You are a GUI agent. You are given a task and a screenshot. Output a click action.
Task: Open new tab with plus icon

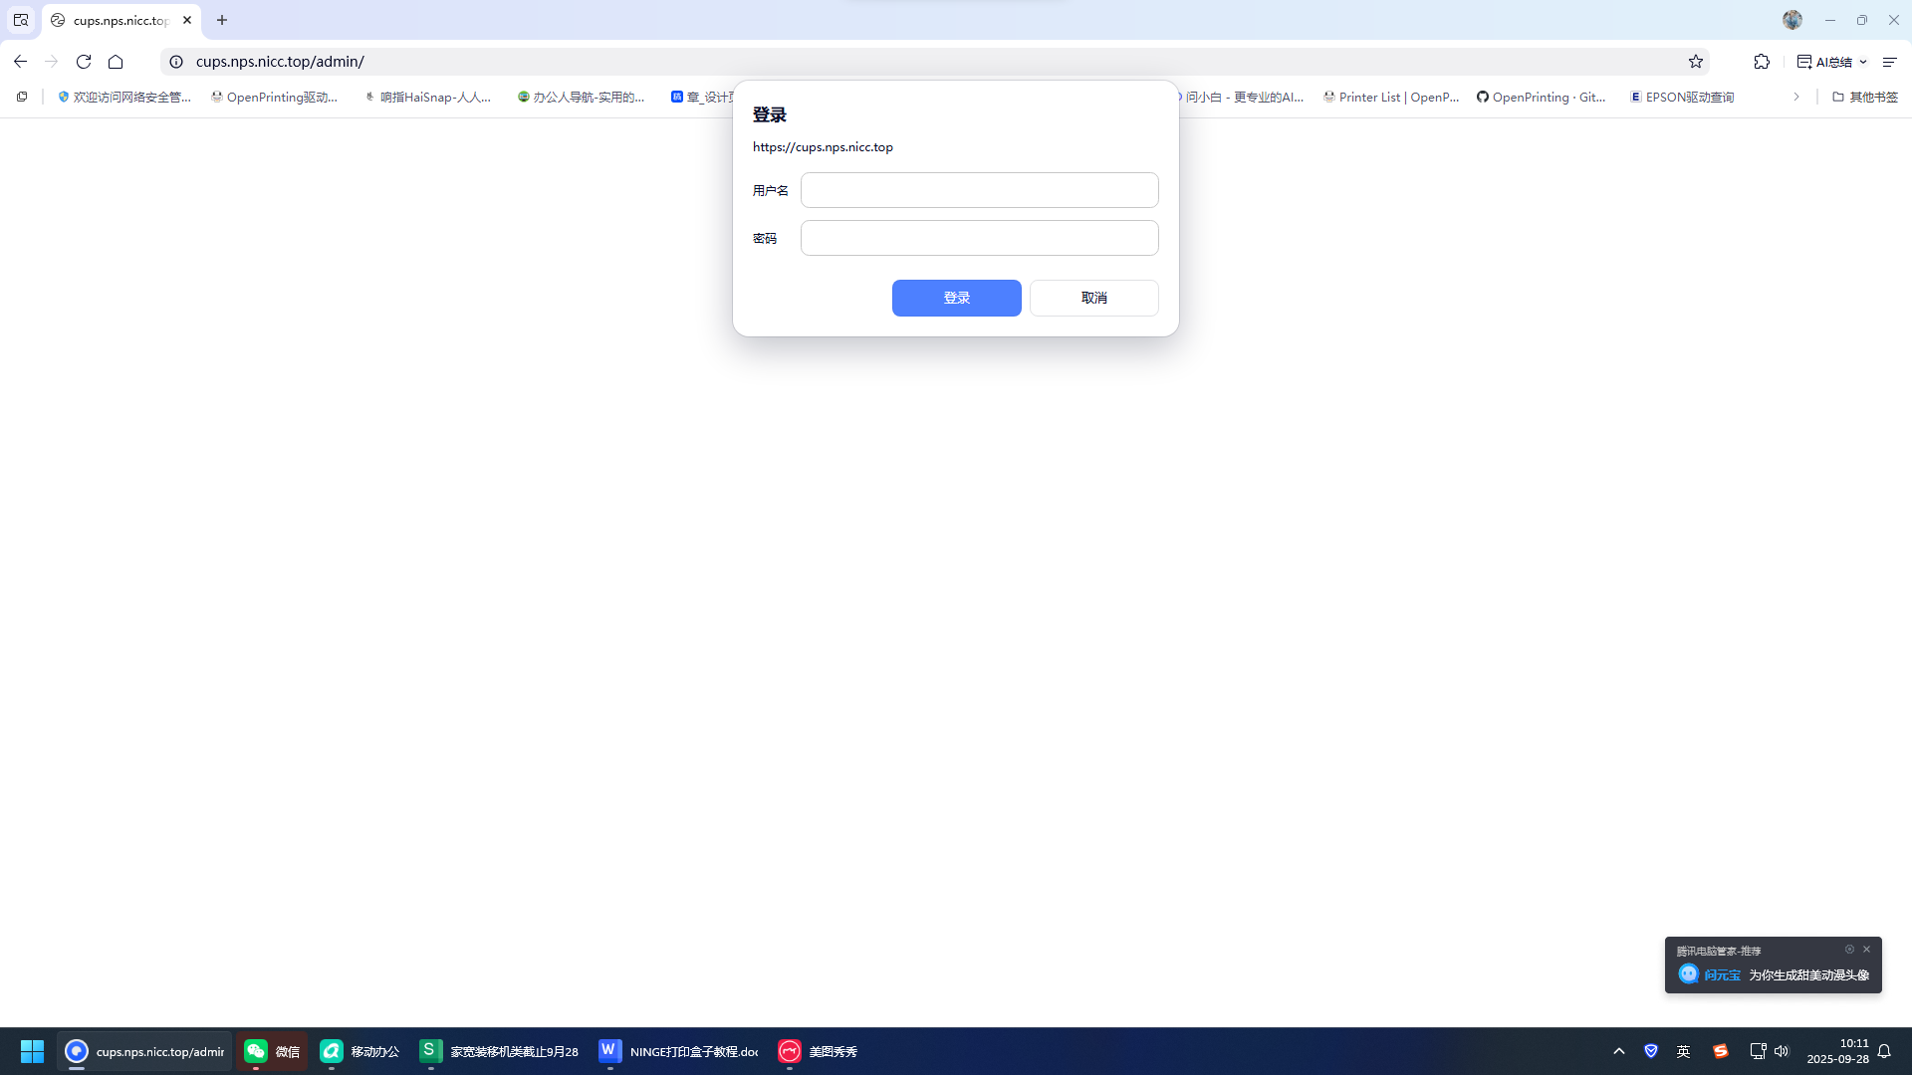tap(222, 20)
